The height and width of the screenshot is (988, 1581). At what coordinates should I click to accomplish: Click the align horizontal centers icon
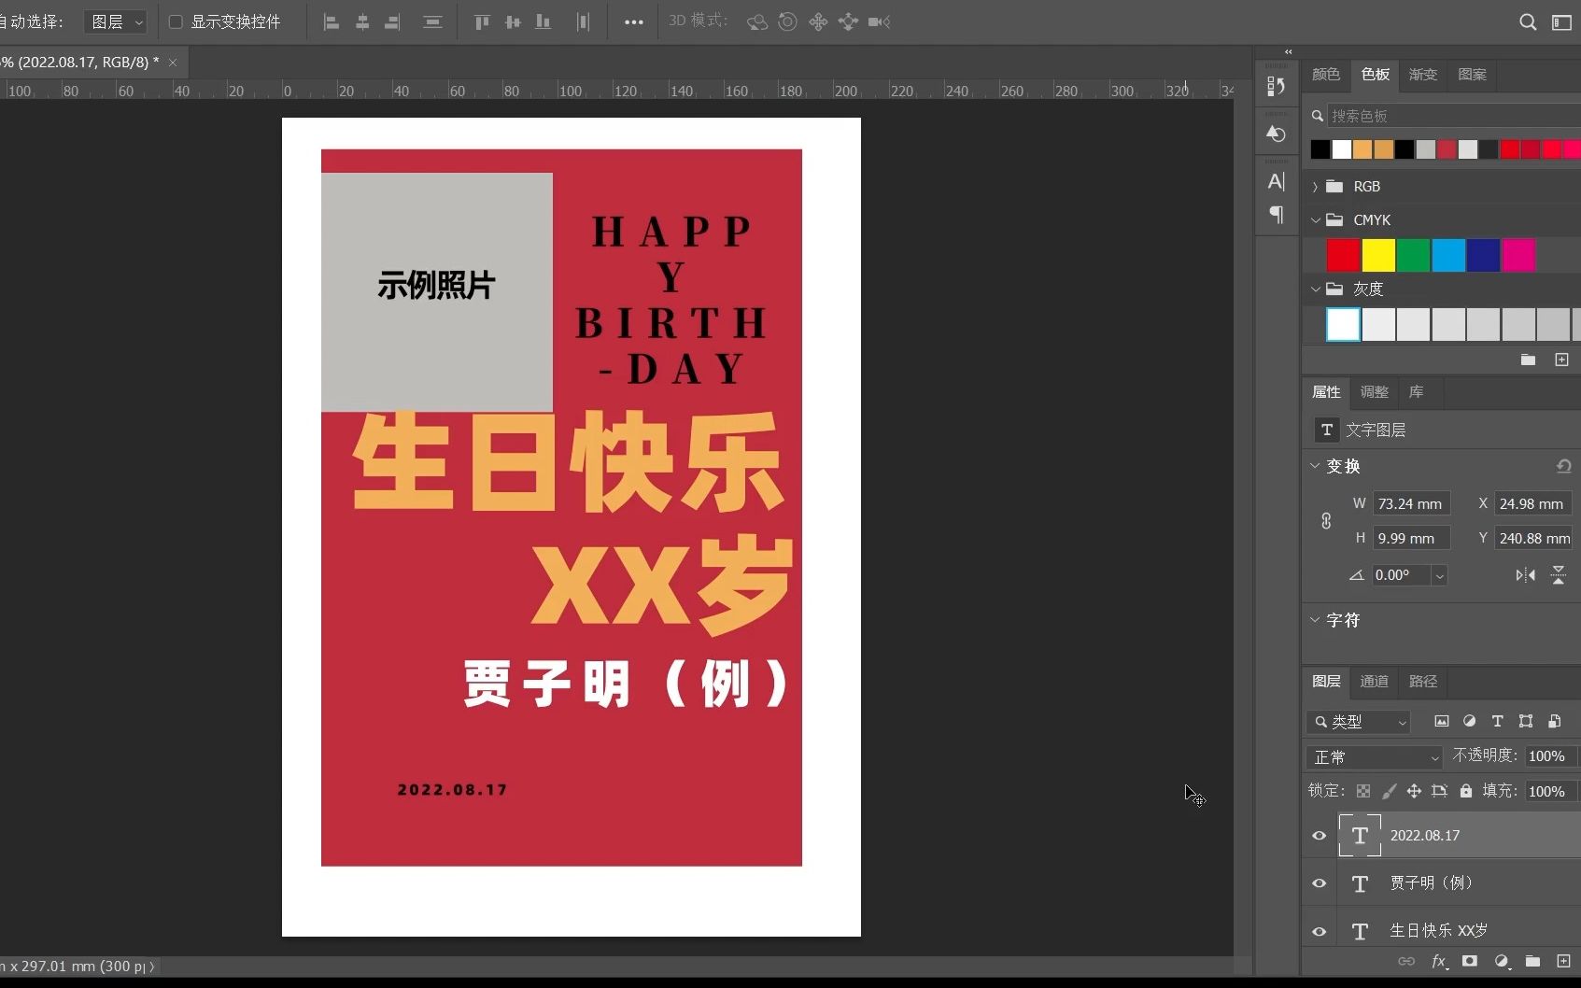pos(362,22)
